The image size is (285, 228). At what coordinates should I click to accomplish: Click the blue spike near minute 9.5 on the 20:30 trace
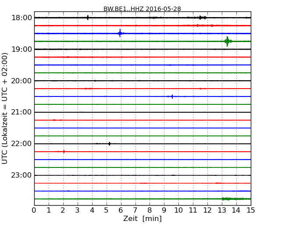tap(172, 96)
